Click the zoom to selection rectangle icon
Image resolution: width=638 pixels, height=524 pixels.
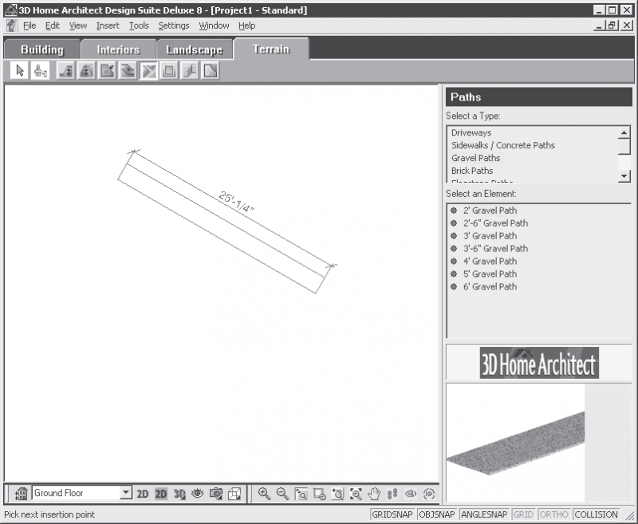(320, 494)
